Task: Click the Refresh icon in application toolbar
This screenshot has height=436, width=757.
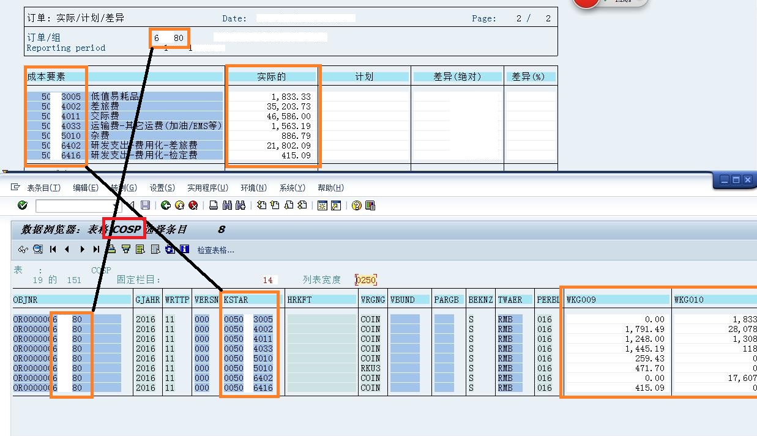Action: click(x=170, y=249)
